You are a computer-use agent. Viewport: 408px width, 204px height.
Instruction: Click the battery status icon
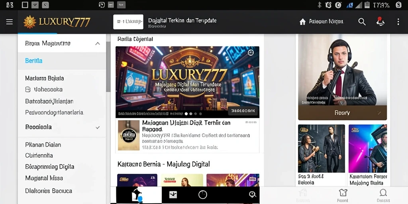click(368, 5)
